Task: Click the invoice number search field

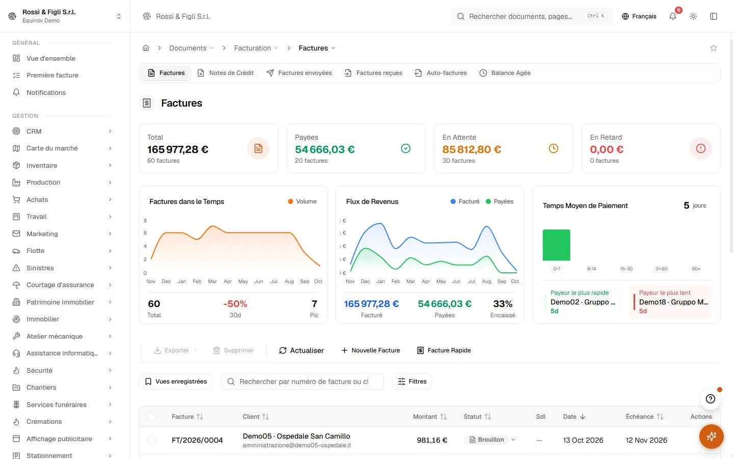Action: tap(302, 381)
